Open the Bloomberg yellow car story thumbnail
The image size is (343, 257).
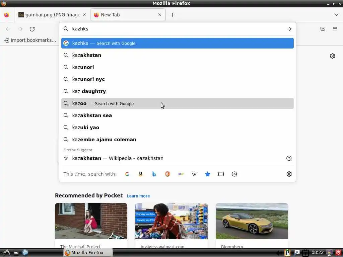[x=252, y=221]
